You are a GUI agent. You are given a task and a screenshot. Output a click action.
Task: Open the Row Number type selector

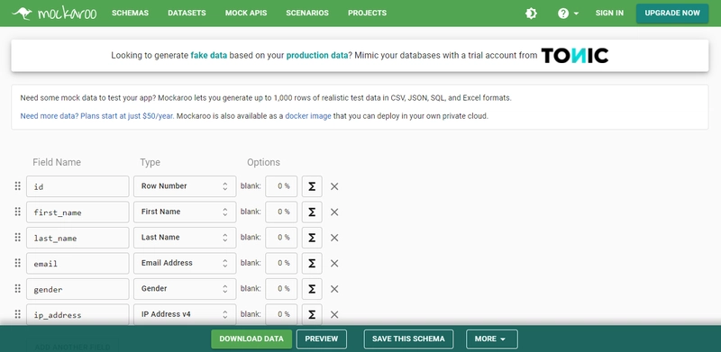tap(185, 186)
